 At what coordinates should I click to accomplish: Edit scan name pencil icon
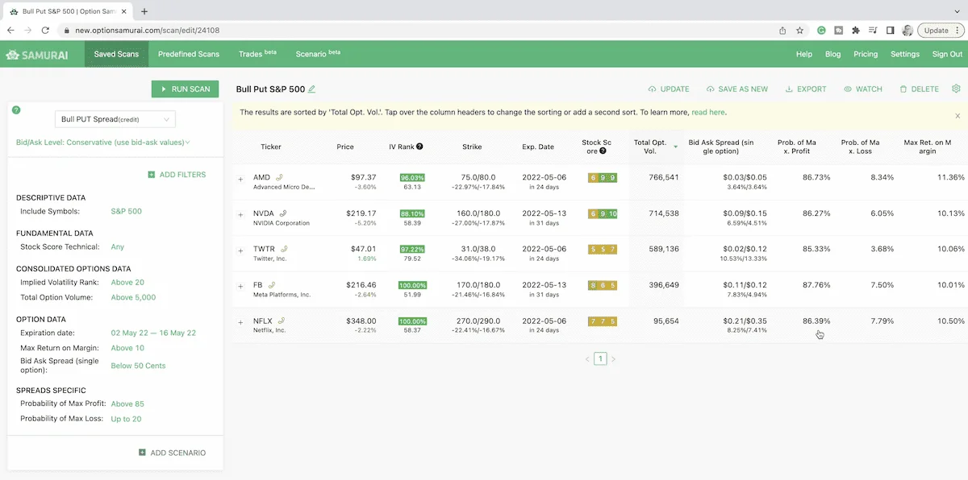[x=312, y=89]
